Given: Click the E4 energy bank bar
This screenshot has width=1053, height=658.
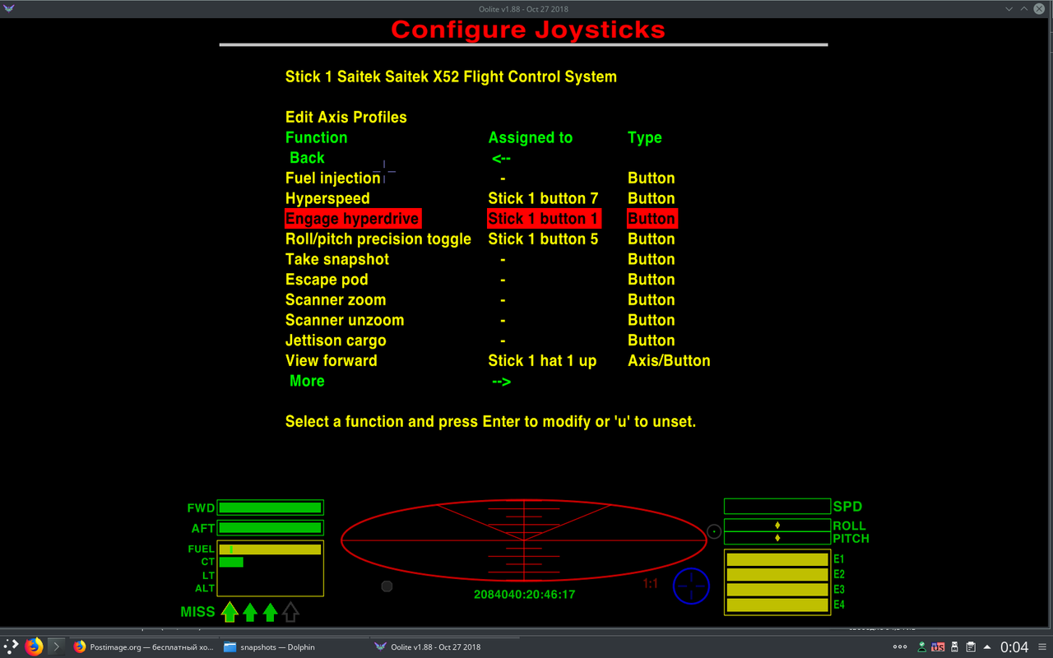Looking at the screenshot, I should pyautogui.click(x=777, y=605).
